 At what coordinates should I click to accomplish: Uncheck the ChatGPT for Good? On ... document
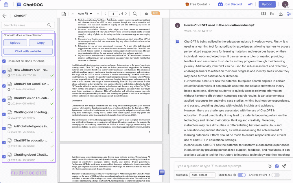[4, 86]
